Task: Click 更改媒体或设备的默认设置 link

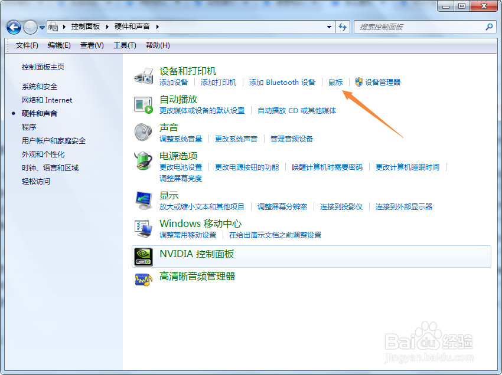Action: (x=202, y=111)
